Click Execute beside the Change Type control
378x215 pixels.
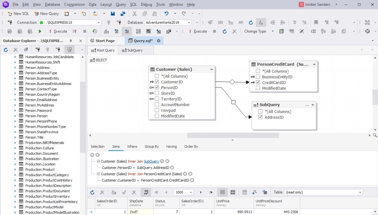click(x=198, y=31)
